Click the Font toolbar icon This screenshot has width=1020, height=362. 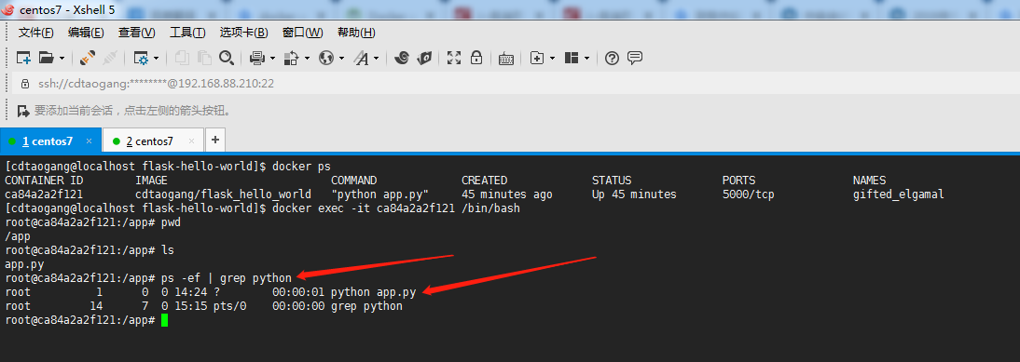point(362,59)
